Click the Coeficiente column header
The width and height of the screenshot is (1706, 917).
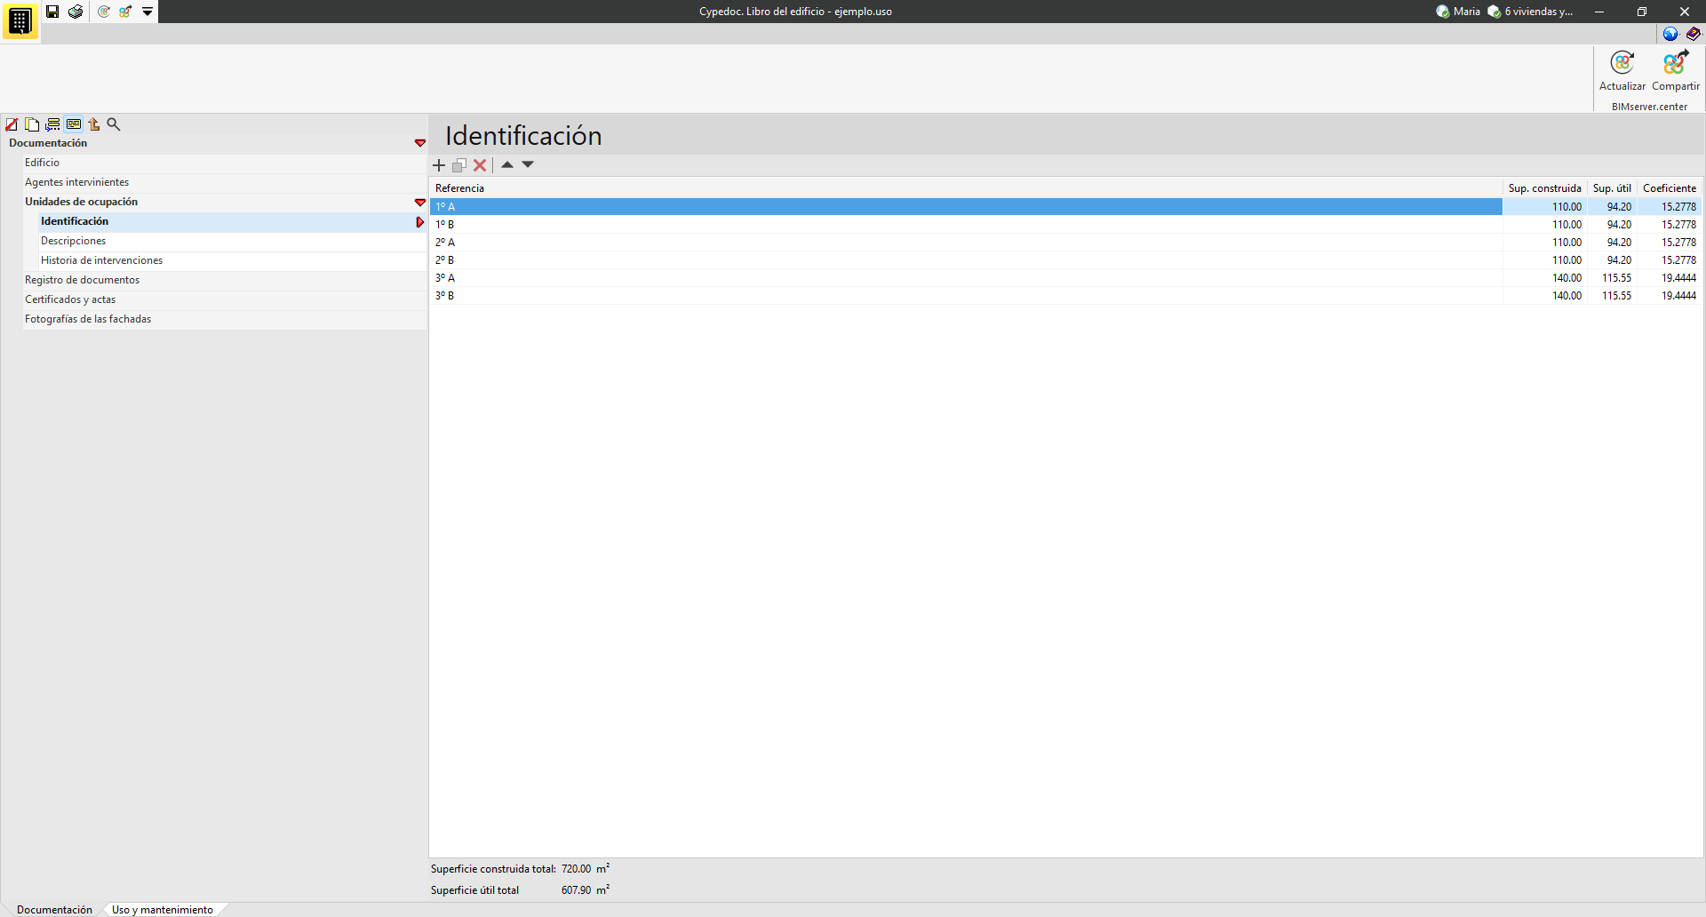(x=1670, y=188)
